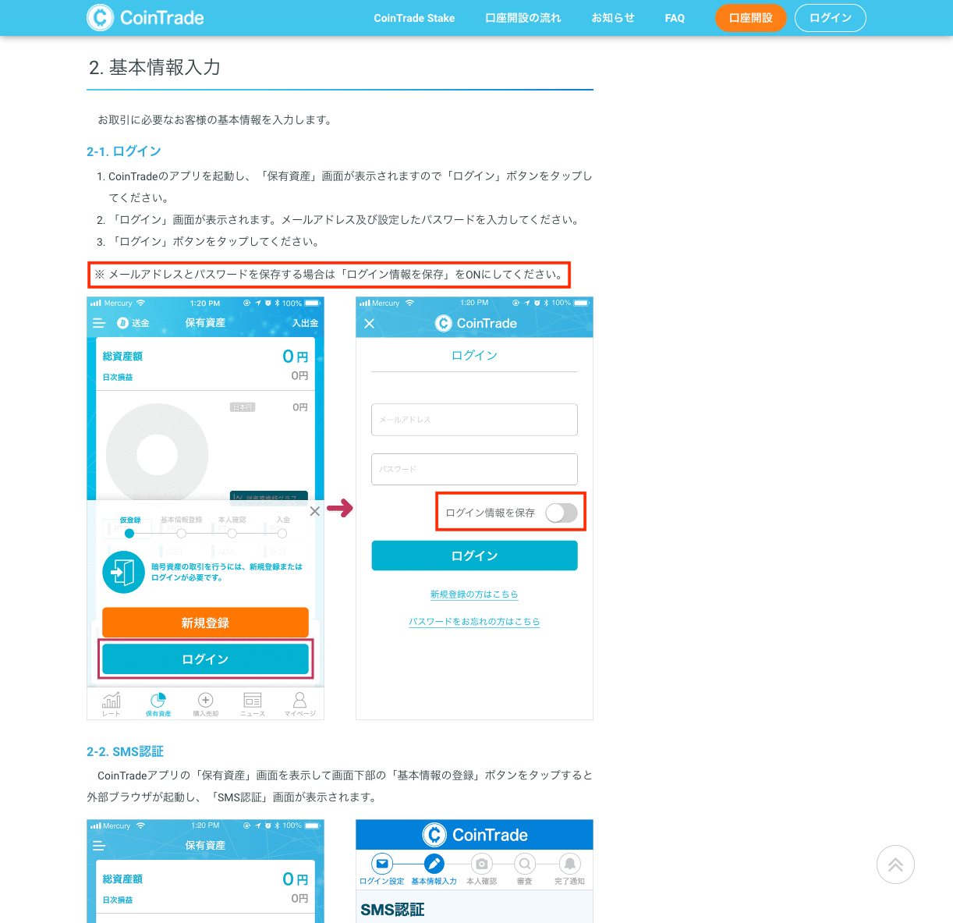This screenshot has width=953, height=923.
Task: Click the パスワード input field
Action: coord(474,470)
